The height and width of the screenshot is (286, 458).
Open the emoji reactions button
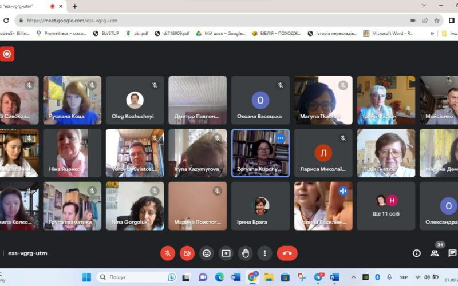tap(207, 253)
